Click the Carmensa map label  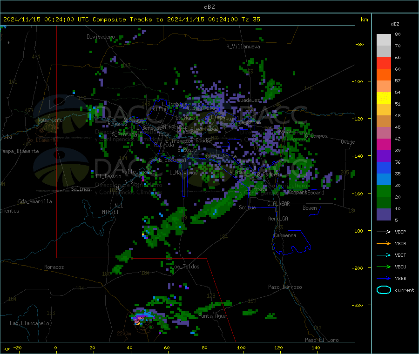pos(285,236)
